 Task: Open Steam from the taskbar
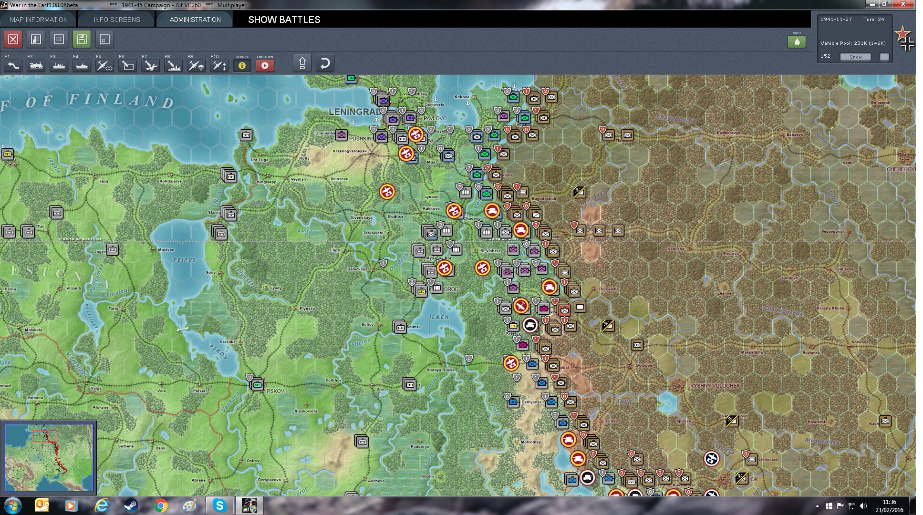131,505
